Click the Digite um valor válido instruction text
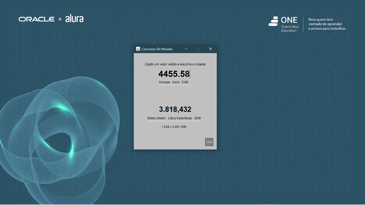Viewport: 365px width, 205px height. click(175, 64)
